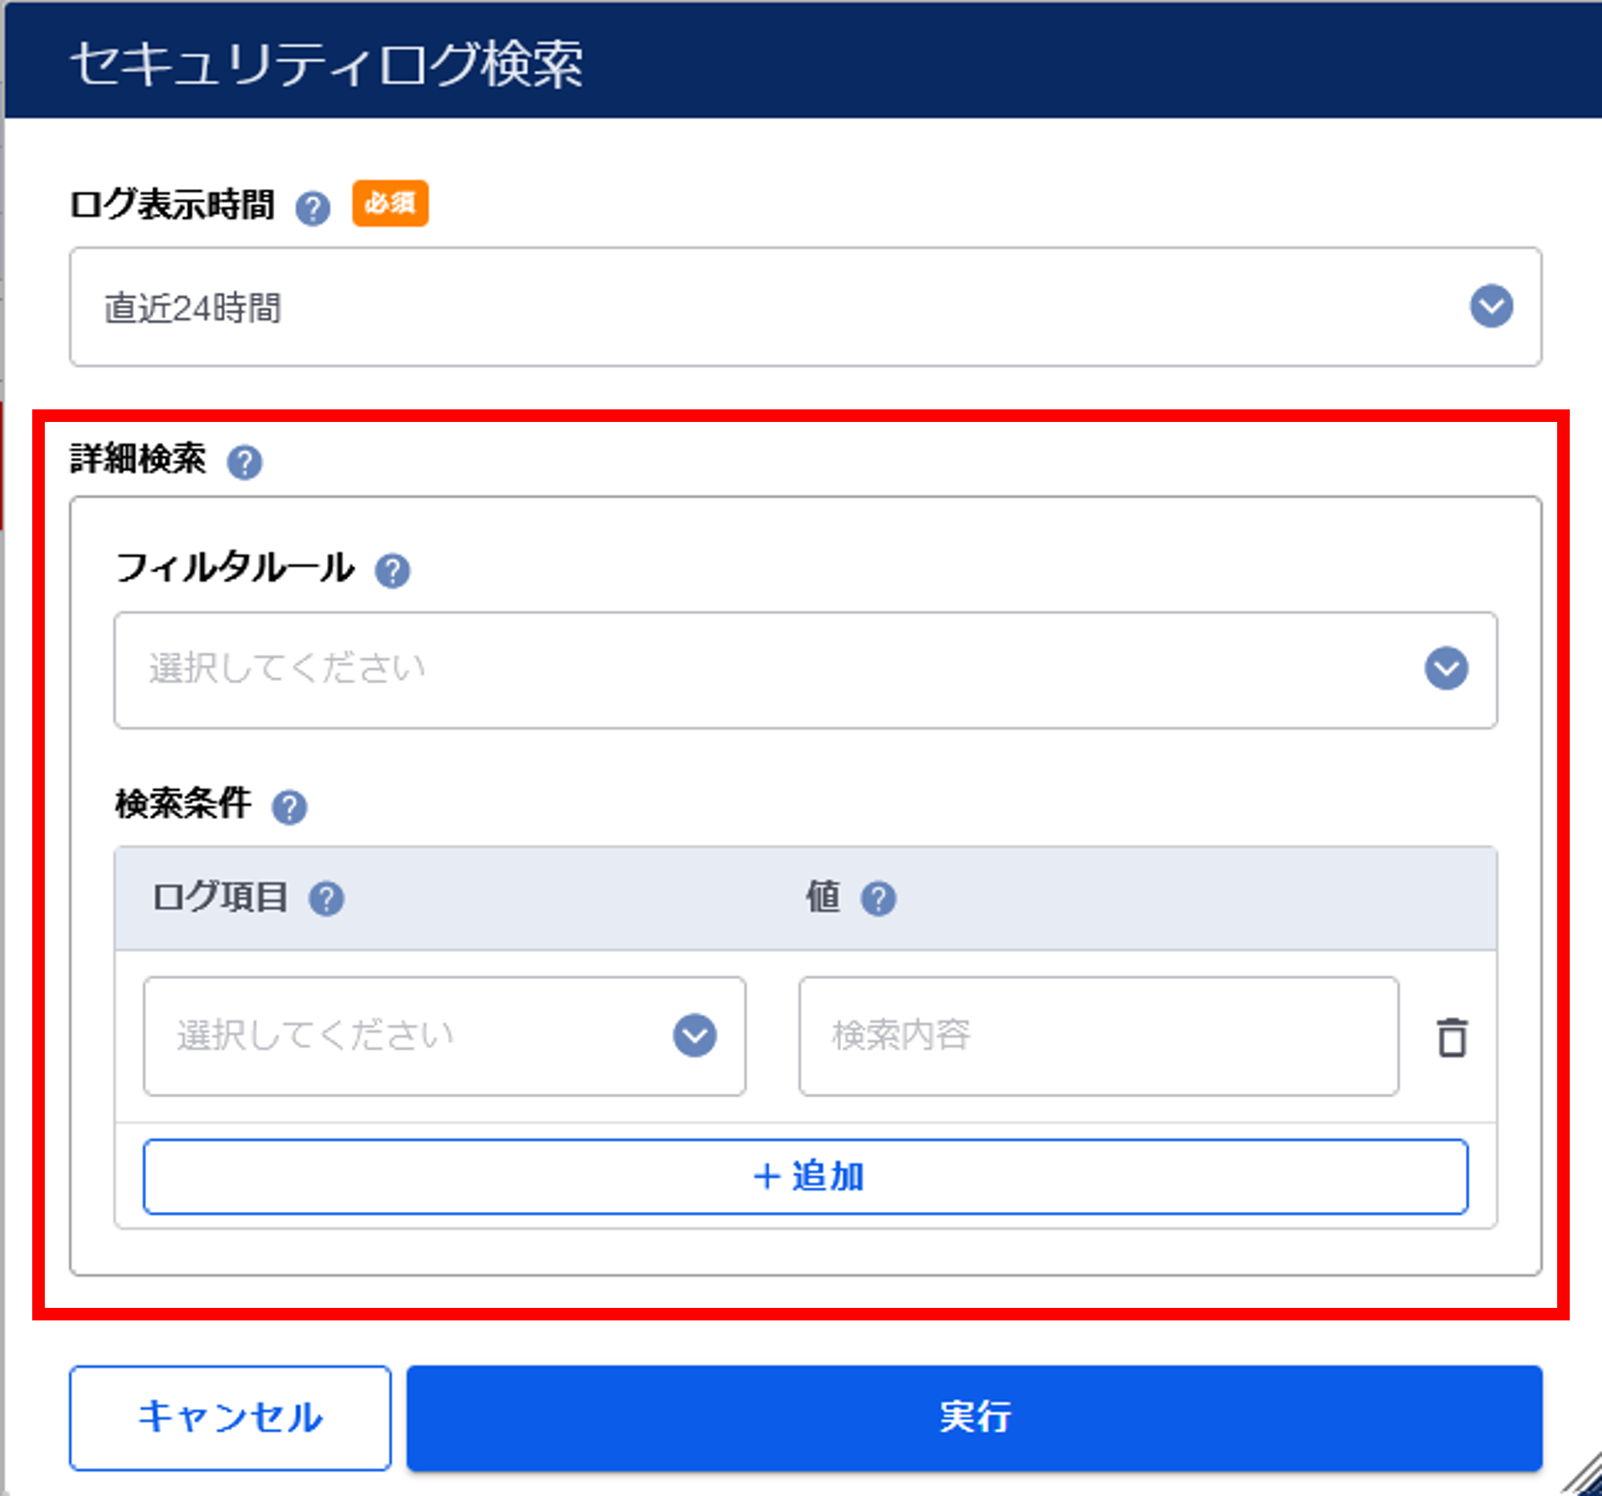Click the キャンセル button
Viewport: 1602px width, 1496px height.
pos(230,1418)
